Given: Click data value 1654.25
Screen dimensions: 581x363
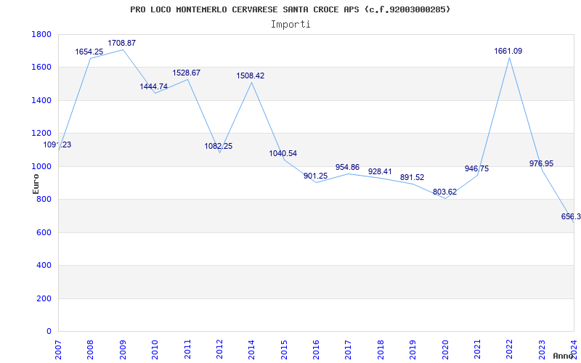Looking at the screenshot, I should pyautogui.click(x=89, y=52).
